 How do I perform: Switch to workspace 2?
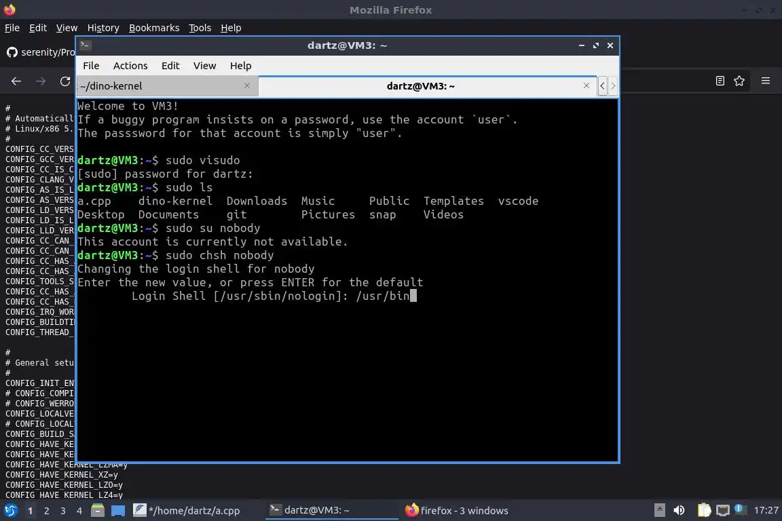47,511
